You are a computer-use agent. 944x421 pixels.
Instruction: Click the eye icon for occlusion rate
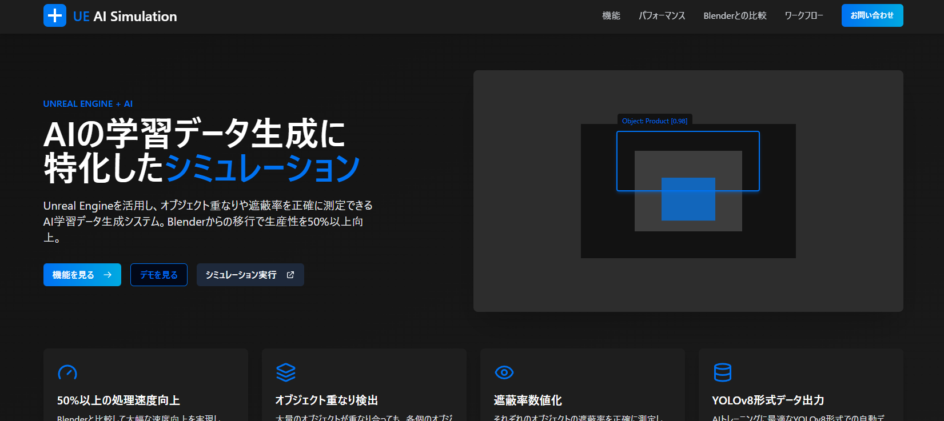[x=504, y=372]
